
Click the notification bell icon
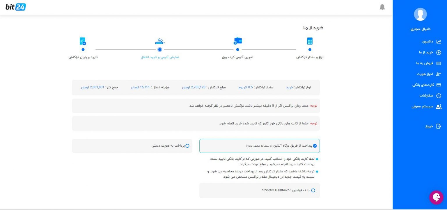[382, 7]
